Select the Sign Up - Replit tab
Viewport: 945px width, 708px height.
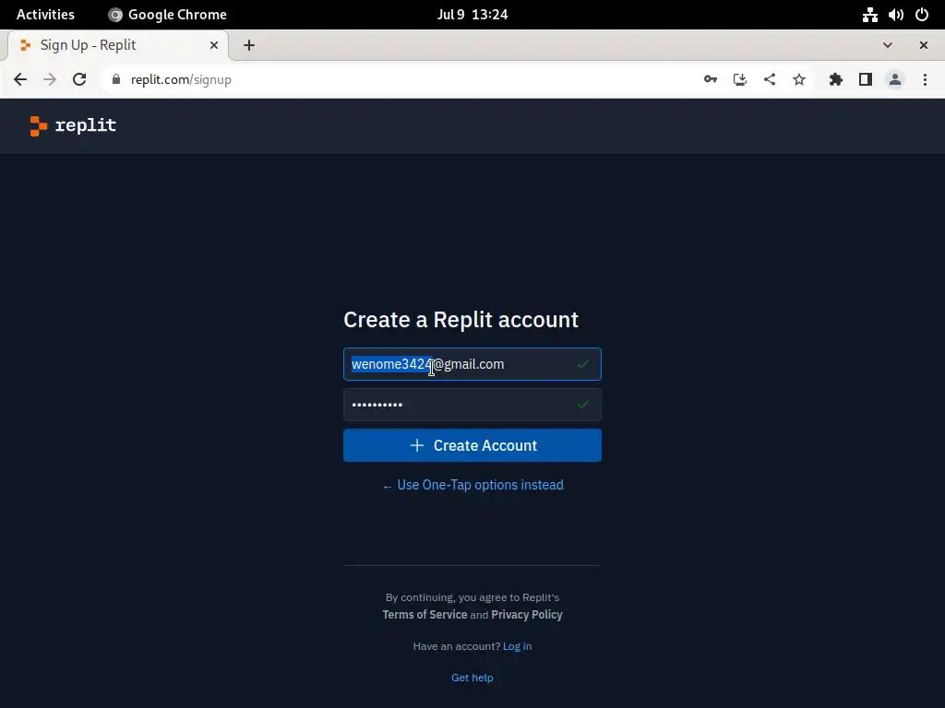(x=119, y=45)
